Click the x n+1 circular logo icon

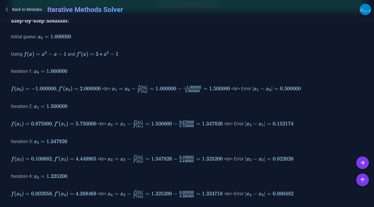pos(365,10)
